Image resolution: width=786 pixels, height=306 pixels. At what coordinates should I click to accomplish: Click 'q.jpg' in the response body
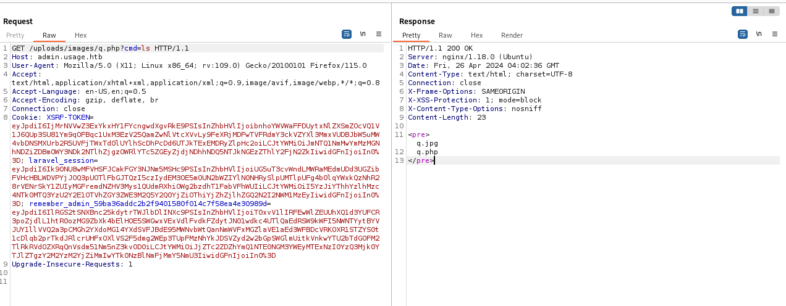[x=427, y=143]
